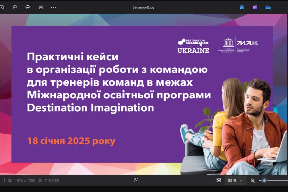The image size is (288, 192).
Task: Click the 713.6 КБ file size text
Action: point(52,181)
